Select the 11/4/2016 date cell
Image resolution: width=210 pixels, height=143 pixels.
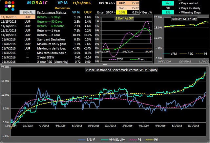tap(9, 53)
